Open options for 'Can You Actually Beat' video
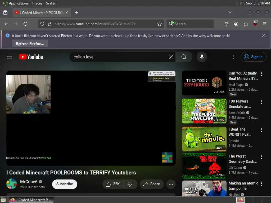Screen dimensions: 271x203 [261, 74]
